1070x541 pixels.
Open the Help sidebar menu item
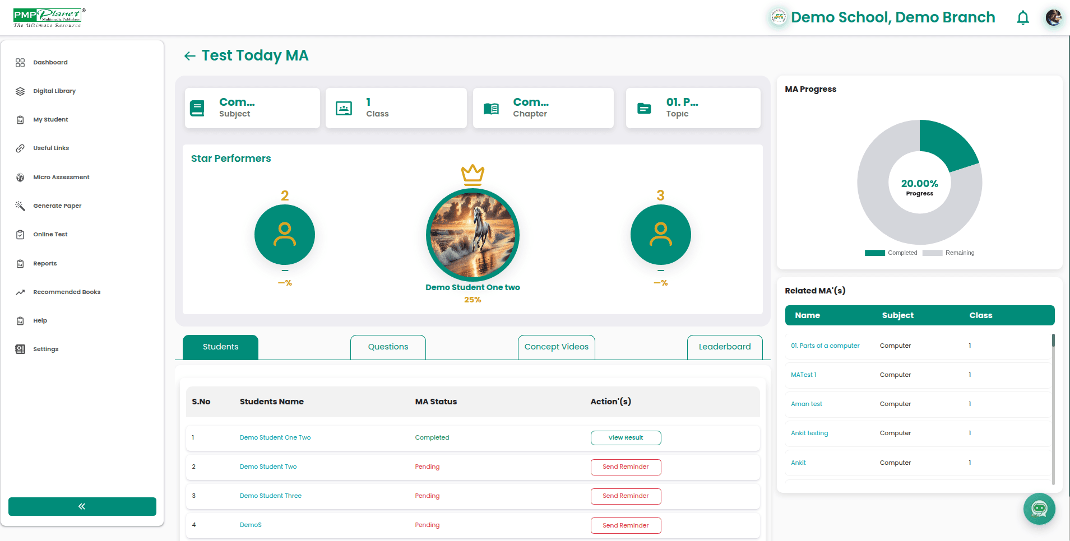click(x=40, y=321)
